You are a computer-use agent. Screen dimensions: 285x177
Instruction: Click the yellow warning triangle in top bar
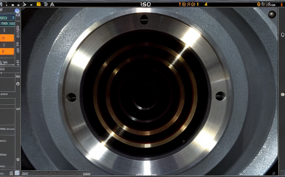tap(206, 4)
